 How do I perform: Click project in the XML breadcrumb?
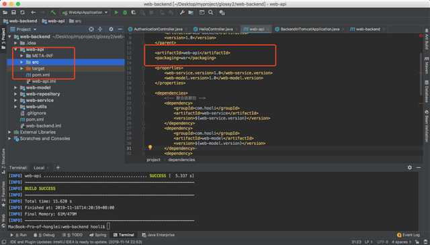tap(153, 160)
